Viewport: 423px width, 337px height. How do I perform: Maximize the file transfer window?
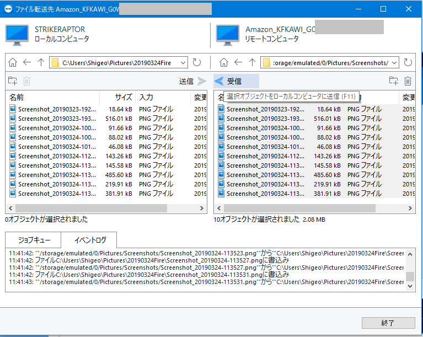pyautogui.click(x=383, y=9)
